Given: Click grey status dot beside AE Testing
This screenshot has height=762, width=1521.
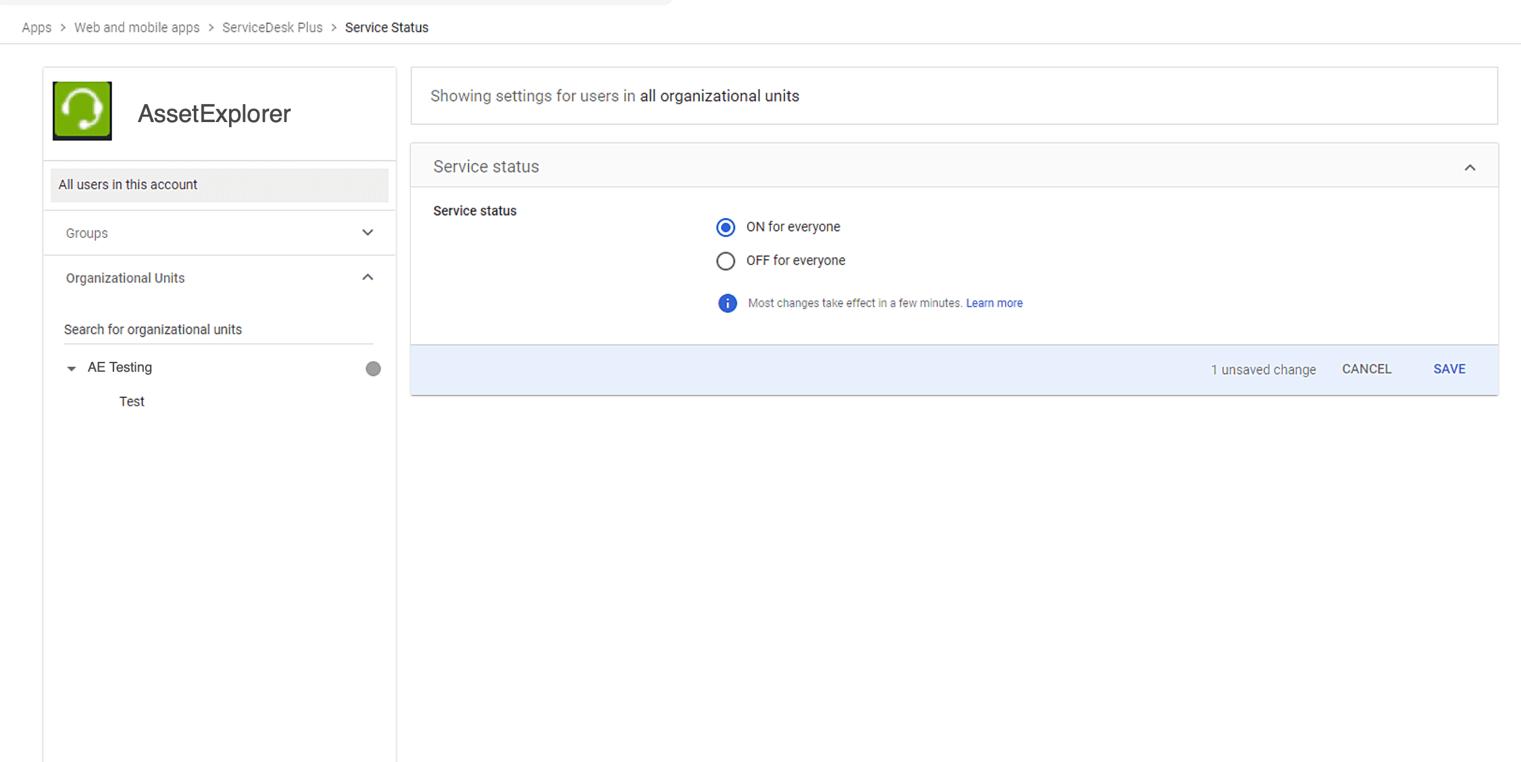Looking at the screenshot, I should [x=373, y=369].
